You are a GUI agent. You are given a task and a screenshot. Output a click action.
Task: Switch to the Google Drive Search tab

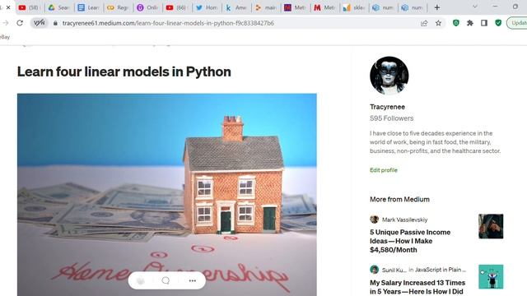[58, 7]
